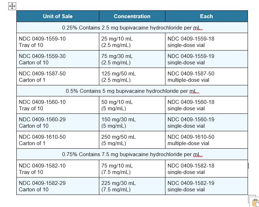Click the NDC 0409-1610-50 Carton of 1 cell
This screenshot has width=259, height=207.
pos(58,140)
